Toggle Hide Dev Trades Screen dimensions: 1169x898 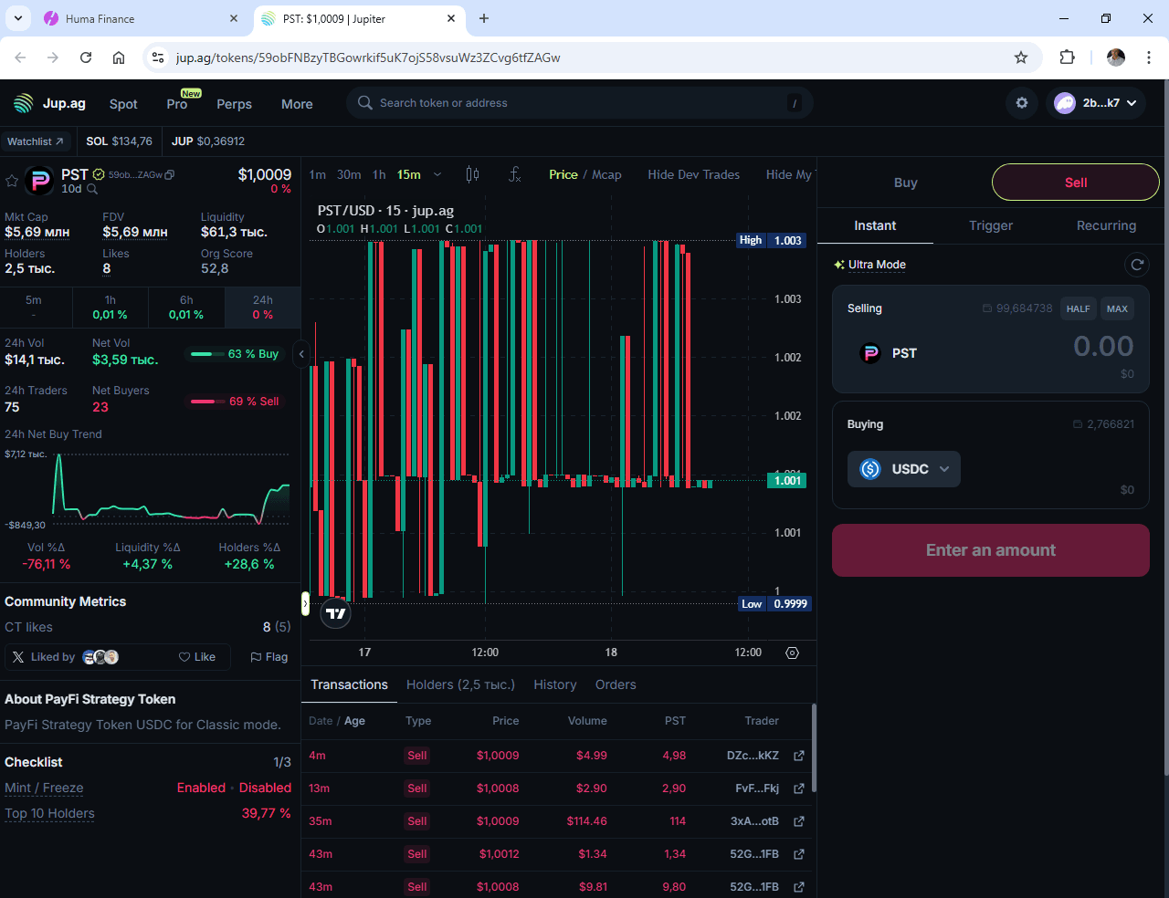point(694,174)
